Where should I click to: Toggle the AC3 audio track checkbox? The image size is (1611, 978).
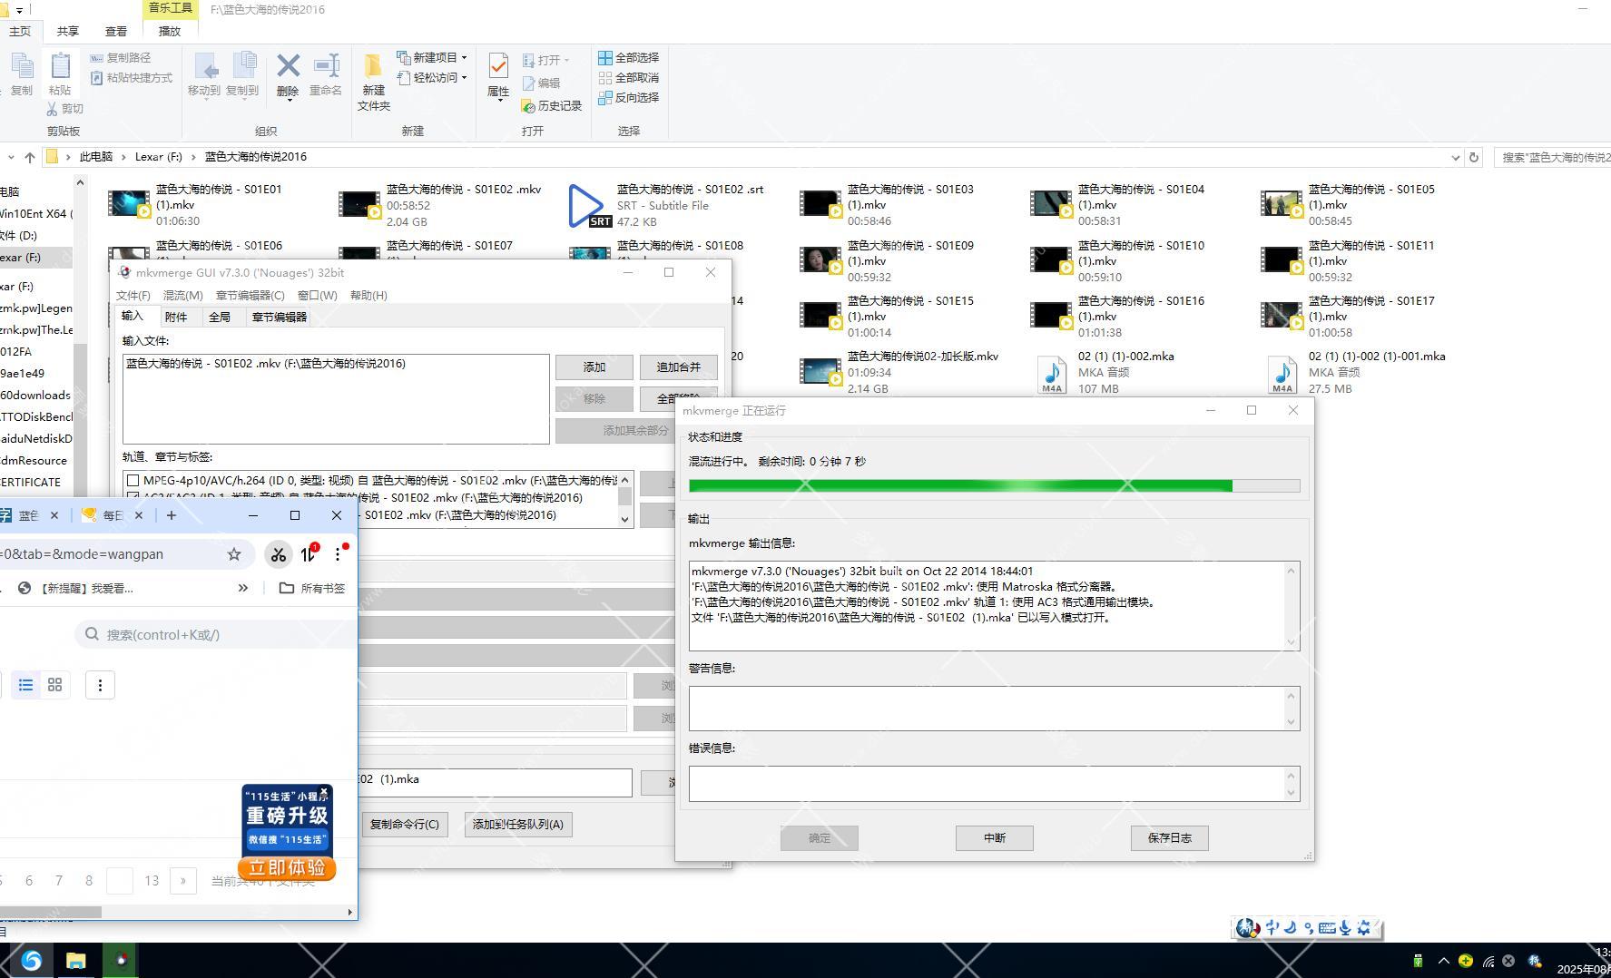[133, 497]
